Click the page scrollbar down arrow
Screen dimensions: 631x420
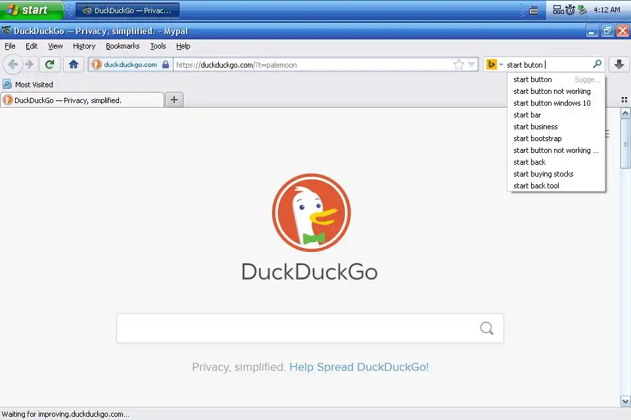click(x=625, y=401)
